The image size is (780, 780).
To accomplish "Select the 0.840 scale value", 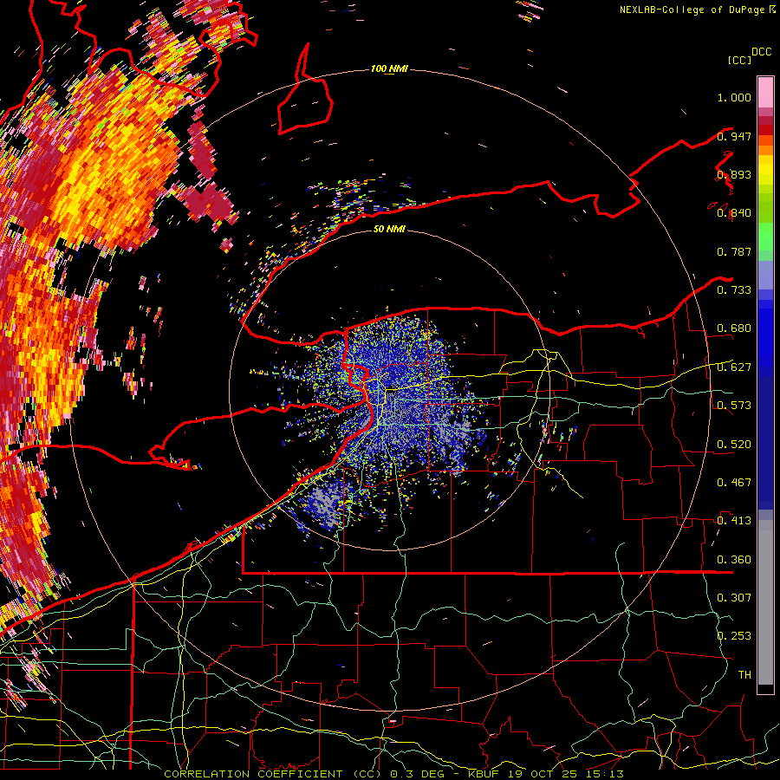I will [734, 213].
